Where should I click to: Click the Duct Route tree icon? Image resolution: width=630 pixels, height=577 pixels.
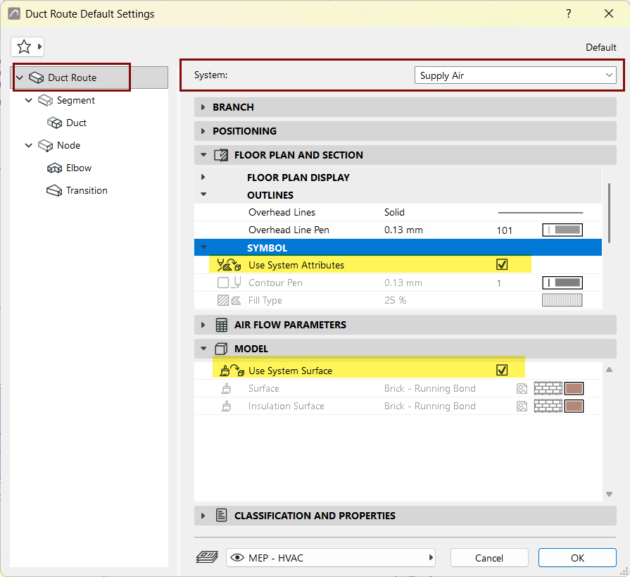click(x=36, y=77)
